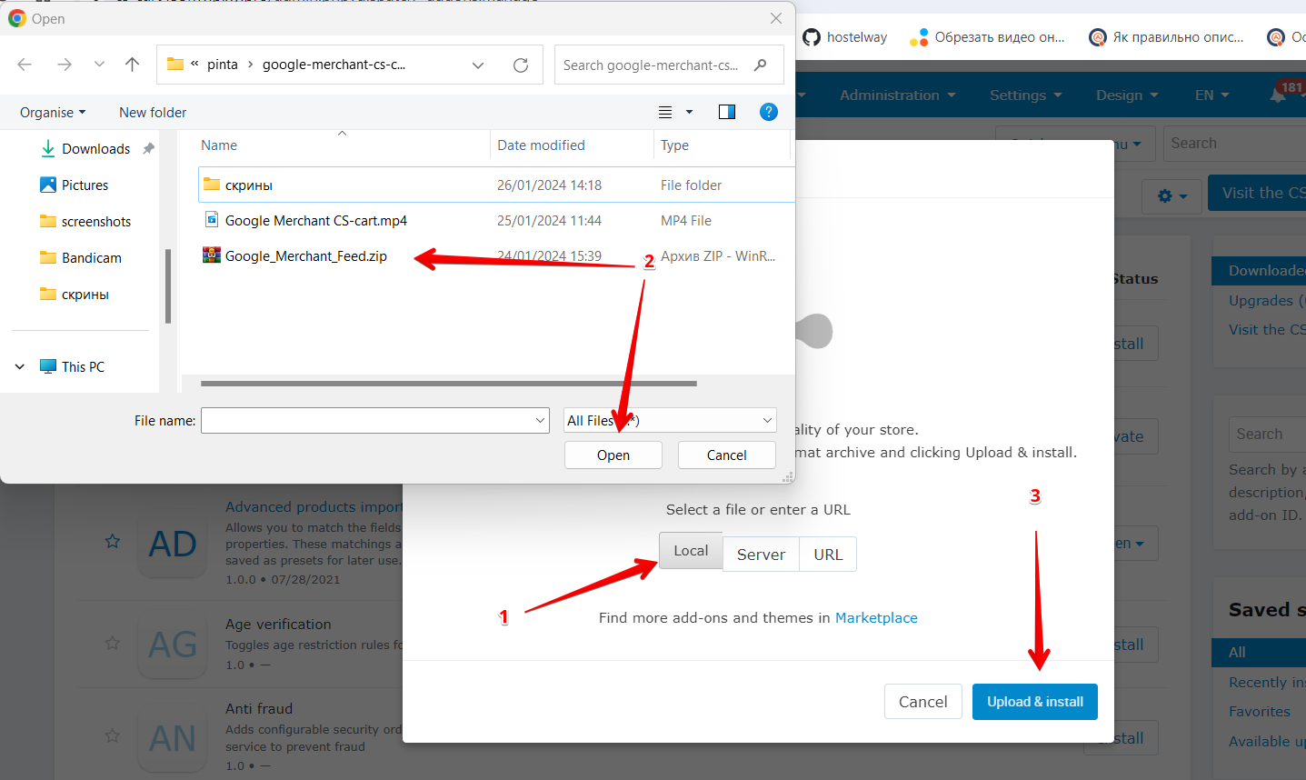This screenshot has width=1306, height=780.
Task: Open the Design menu
Action: pyautogui.click(x=1127, y=95)
